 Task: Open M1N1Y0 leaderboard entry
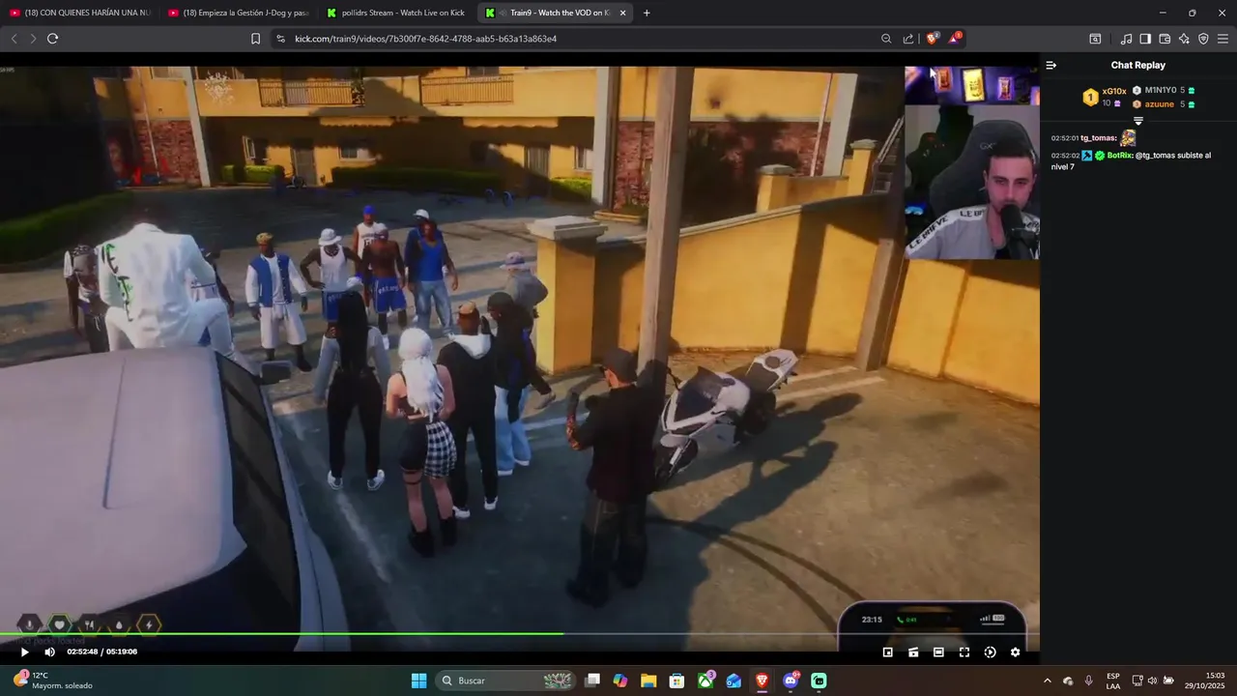pyautogui.click(x=1164, y=90)
